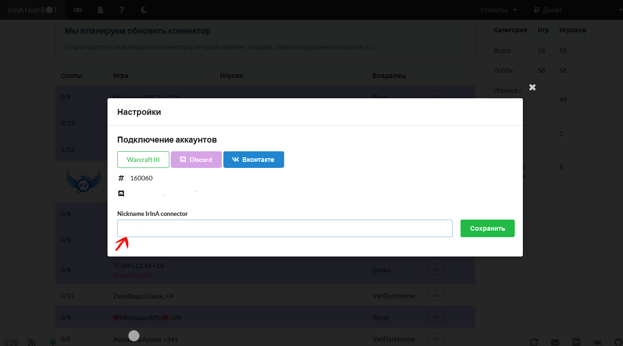The height and width of the screenshot is (346, 623).
Task: Open the VK icon in footer
Action: [x=597, y=342]
